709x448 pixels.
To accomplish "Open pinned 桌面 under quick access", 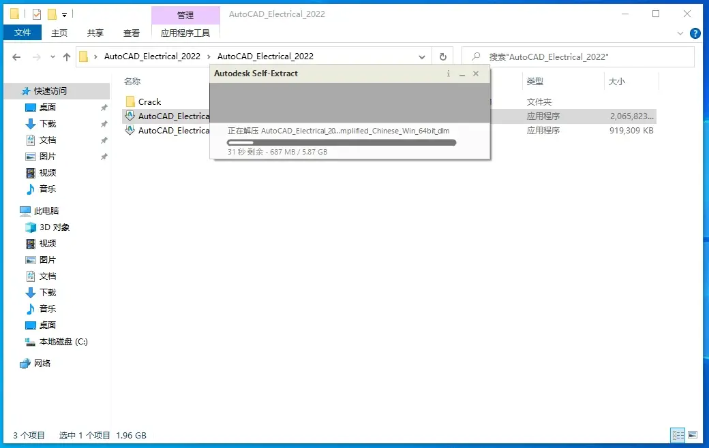I will [48, 107].
